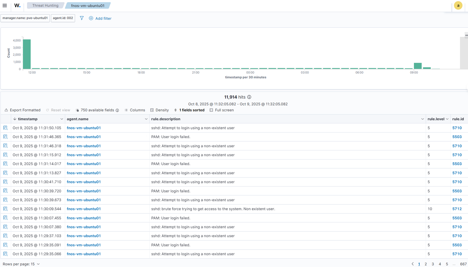This screenshot has height=267, width=468.
Task: Click the hits info icon
Action: click(x=249, y=97)
